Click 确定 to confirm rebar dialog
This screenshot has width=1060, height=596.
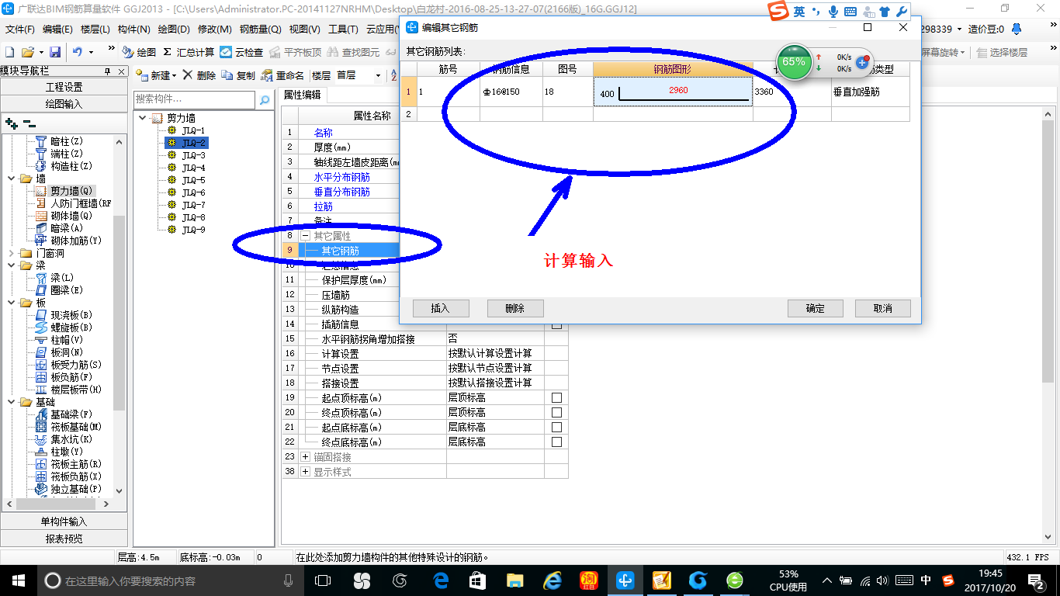pyautogui.click(x=816, y=308)
